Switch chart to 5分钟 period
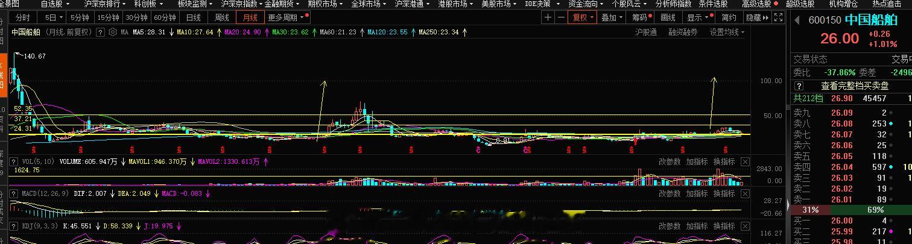This screenshot has width=912, height=244. (x=80, y=17)
